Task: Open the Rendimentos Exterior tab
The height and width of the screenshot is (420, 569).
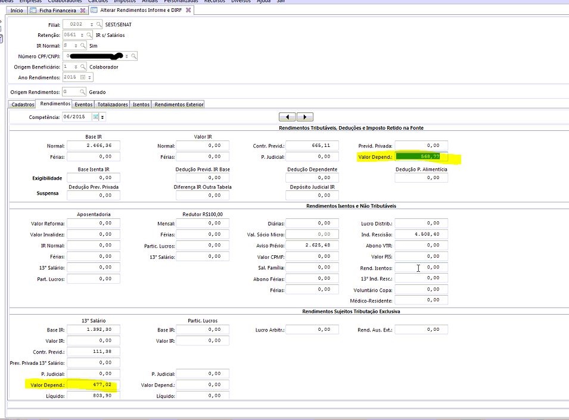Action: coord(179,104)
